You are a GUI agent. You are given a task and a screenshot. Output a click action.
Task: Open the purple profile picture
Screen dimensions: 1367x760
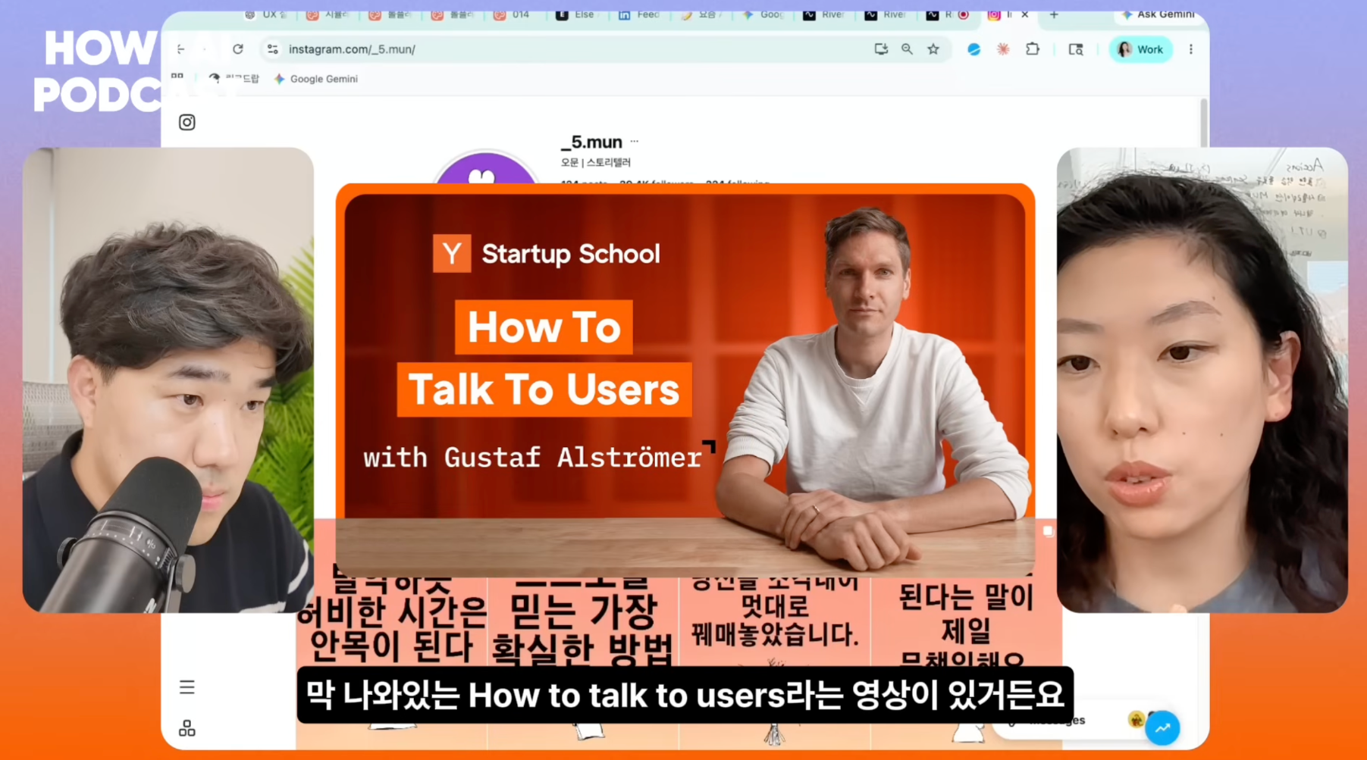[486, 168]
